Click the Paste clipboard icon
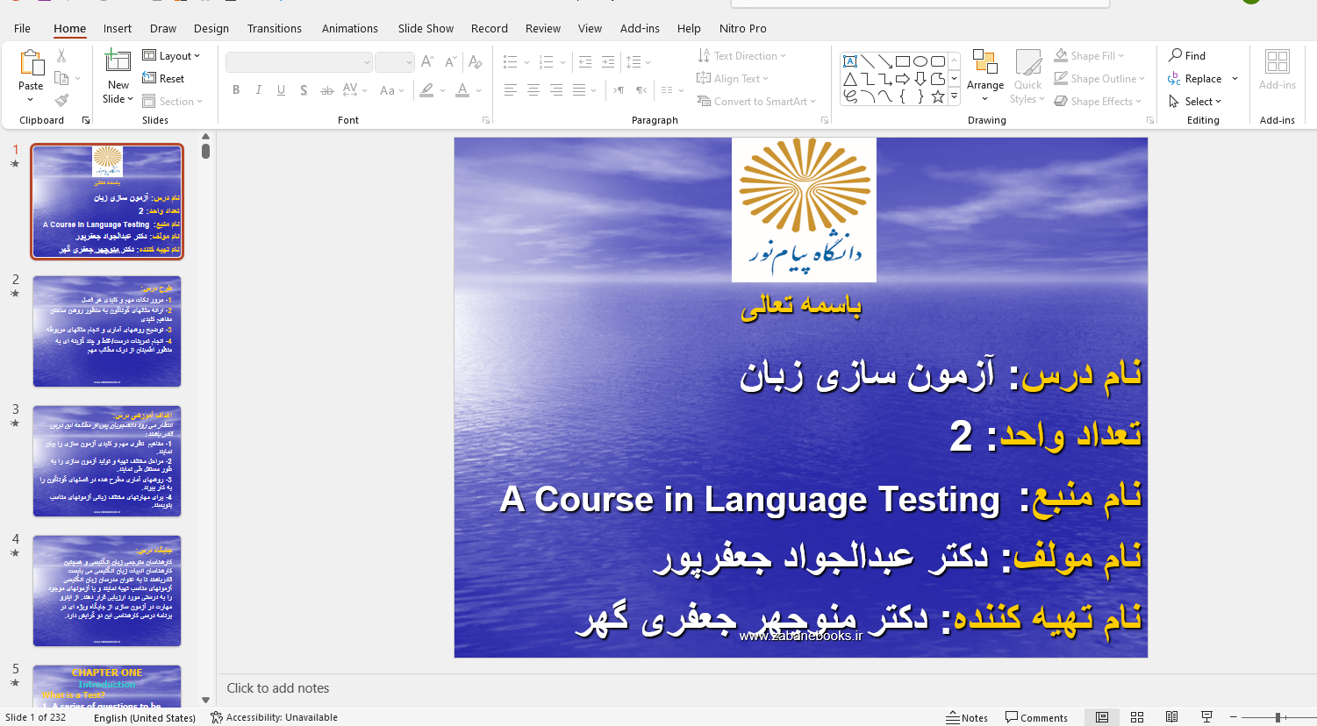 tap(31, 63)
